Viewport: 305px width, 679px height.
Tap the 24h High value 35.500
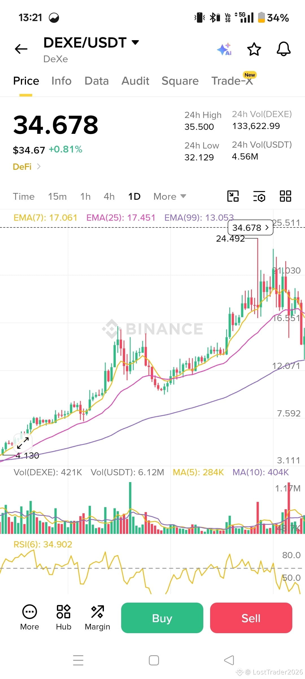pos(199,127)
